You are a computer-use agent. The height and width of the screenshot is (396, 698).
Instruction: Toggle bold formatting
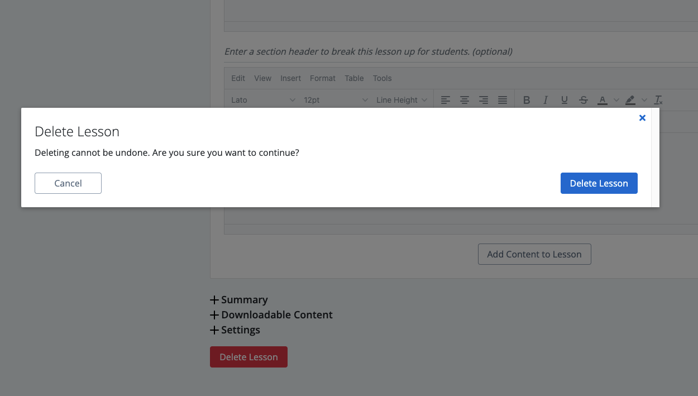coord(526,100)
